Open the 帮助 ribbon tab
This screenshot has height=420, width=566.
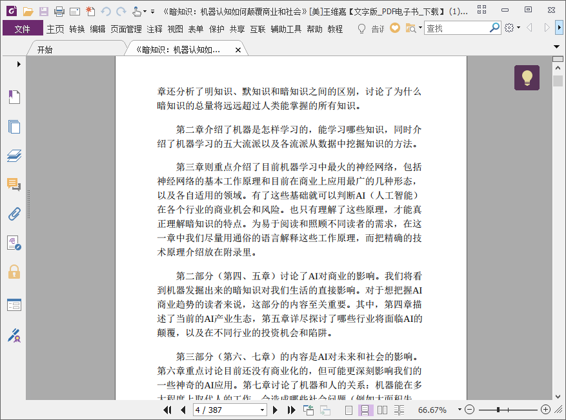coord(314,29)
